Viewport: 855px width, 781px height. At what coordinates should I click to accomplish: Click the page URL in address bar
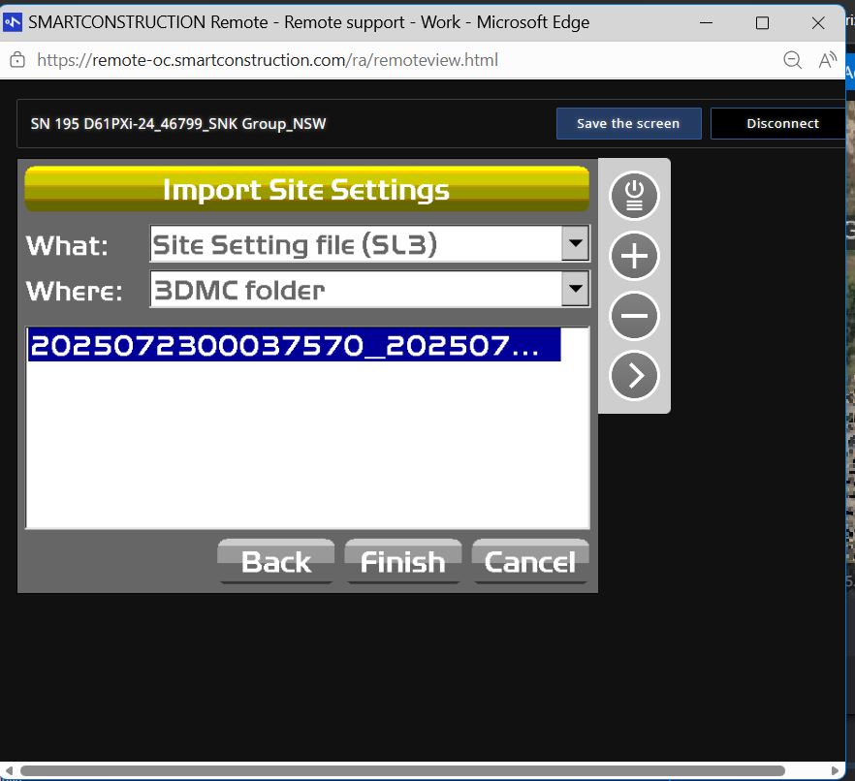[268, 60]
